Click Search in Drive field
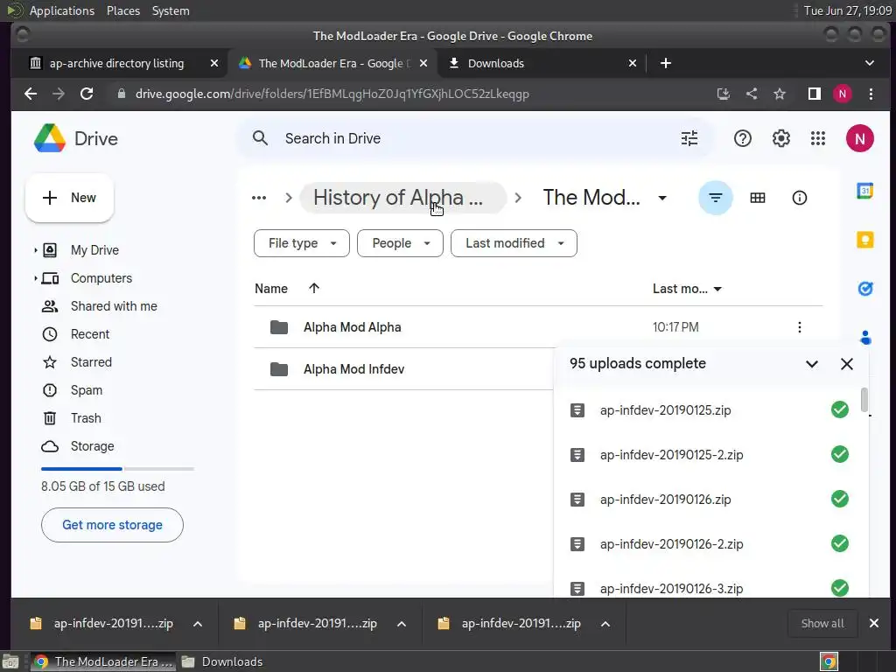The width and height of the screenshot is (896, 672). 474,138
